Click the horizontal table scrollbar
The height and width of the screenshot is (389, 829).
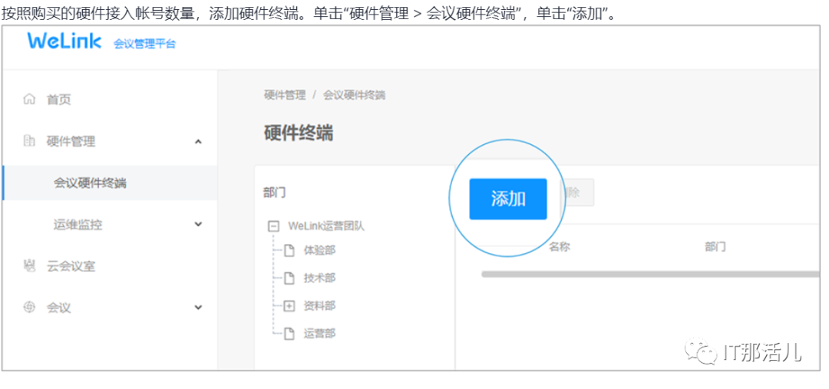click(650, 275)
